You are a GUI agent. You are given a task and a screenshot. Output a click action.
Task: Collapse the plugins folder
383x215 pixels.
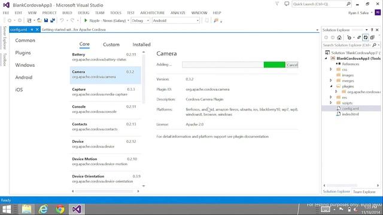point(331,86)
